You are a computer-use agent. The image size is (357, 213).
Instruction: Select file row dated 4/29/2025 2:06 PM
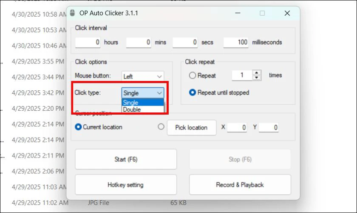[x=38, y=171]
